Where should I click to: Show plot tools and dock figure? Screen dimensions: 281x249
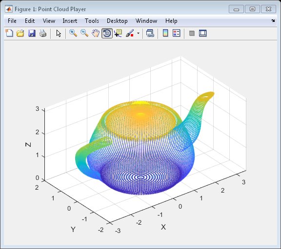(x=203, y=33)
